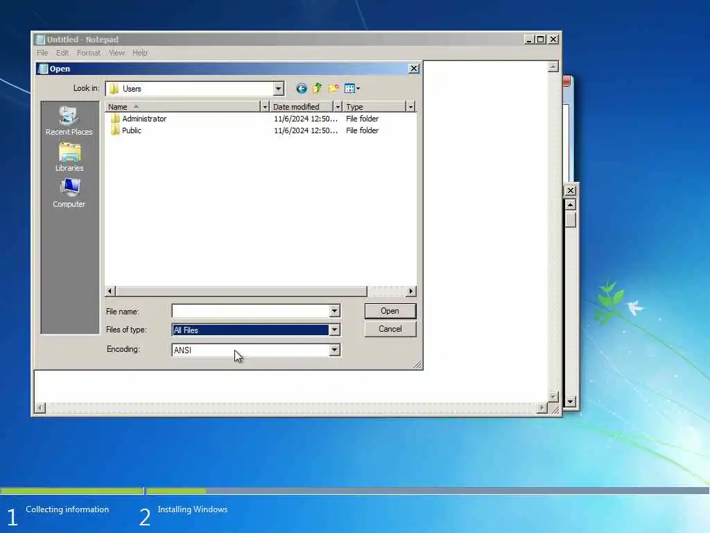Expand Files of type dropdown arrow
This screenshot has height=533, width=710.
click(x=334, y=330)
